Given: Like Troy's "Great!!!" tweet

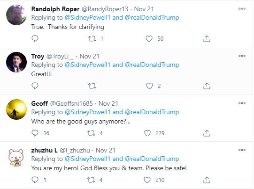Looking at the screenshot, I should tap(149, 86).
